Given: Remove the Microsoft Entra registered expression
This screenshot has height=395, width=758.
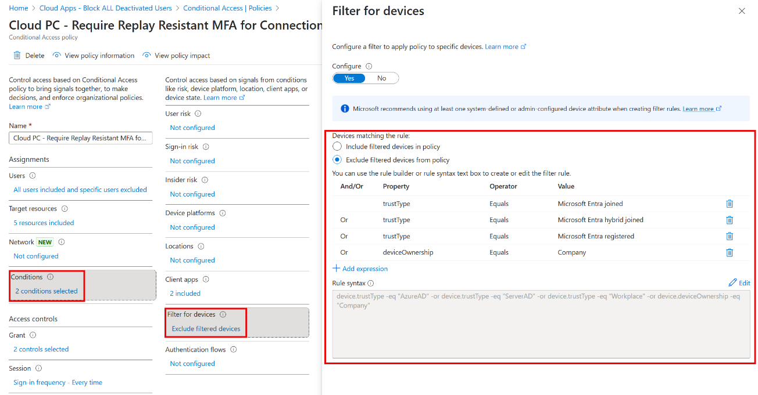Looking at the screenshot, I should point(730,236).
